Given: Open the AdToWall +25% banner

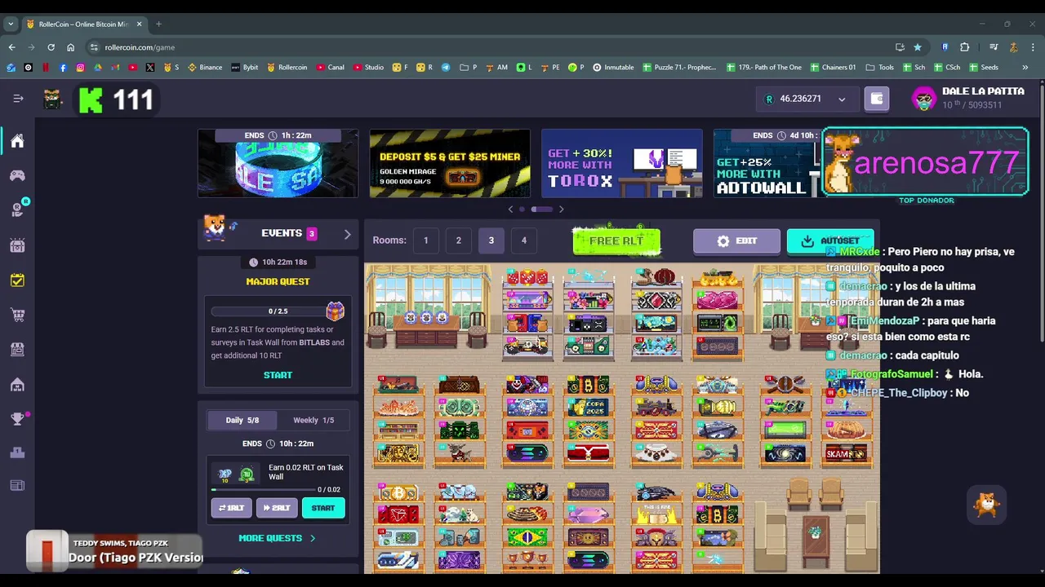Looking at the screenshot, I should 767,163.
